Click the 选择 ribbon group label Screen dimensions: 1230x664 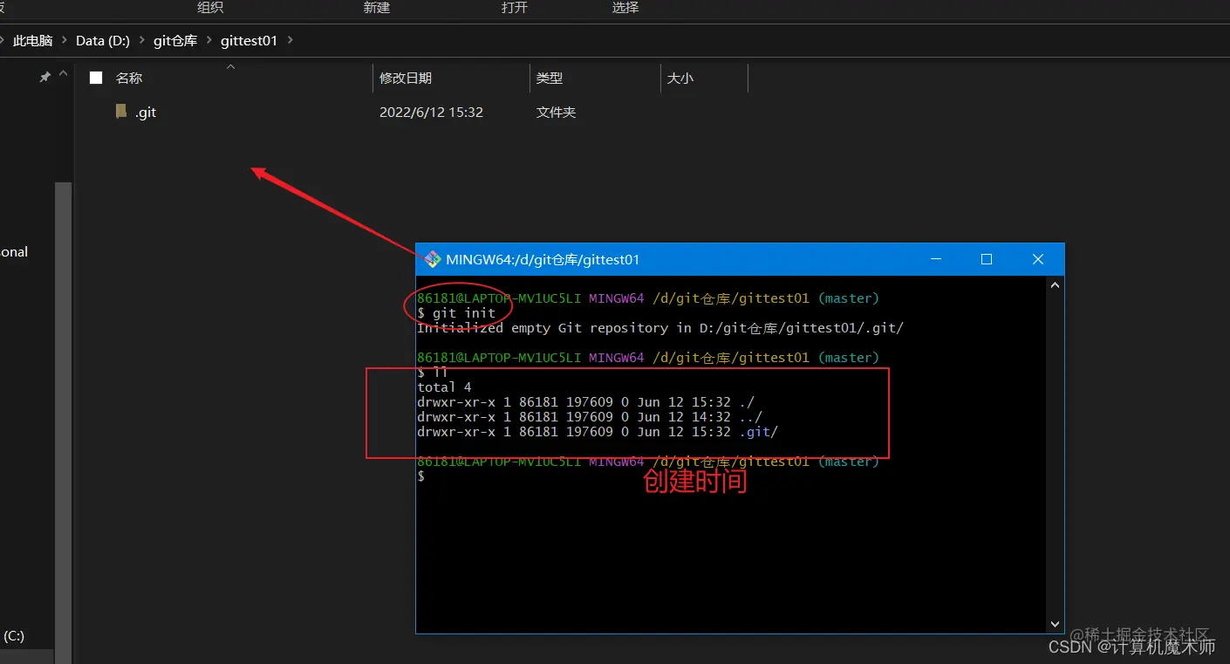[x=625, y=7]
